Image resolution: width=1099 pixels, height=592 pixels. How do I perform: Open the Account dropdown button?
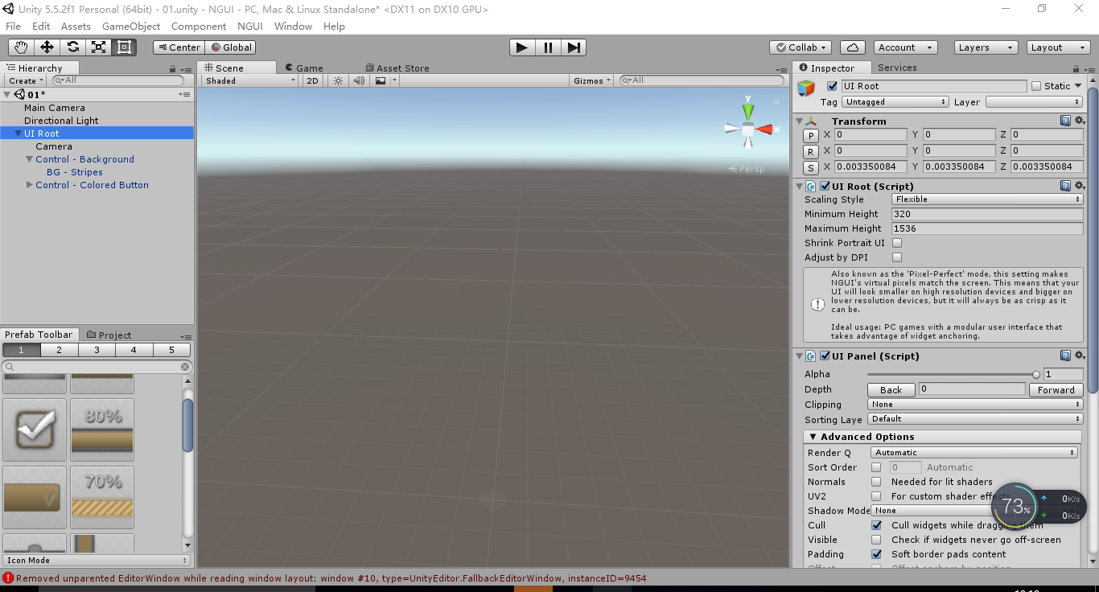click(x=906, y=47)
